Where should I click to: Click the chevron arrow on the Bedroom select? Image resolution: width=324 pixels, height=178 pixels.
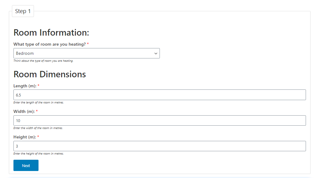click(x=156, y=53)
